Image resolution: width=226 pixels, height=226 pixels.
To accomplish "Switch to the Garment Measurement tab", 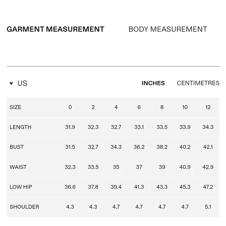I will point(55,29).
